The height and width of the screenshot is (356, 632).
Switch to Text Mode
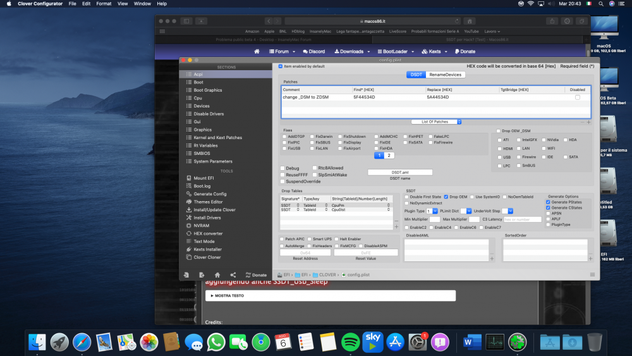coord(204,242)
